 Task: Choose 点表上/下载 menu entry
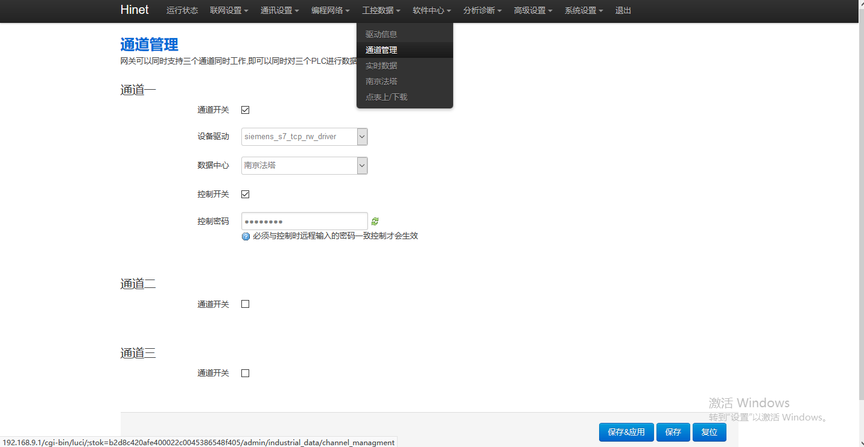[x=386, y=97]
